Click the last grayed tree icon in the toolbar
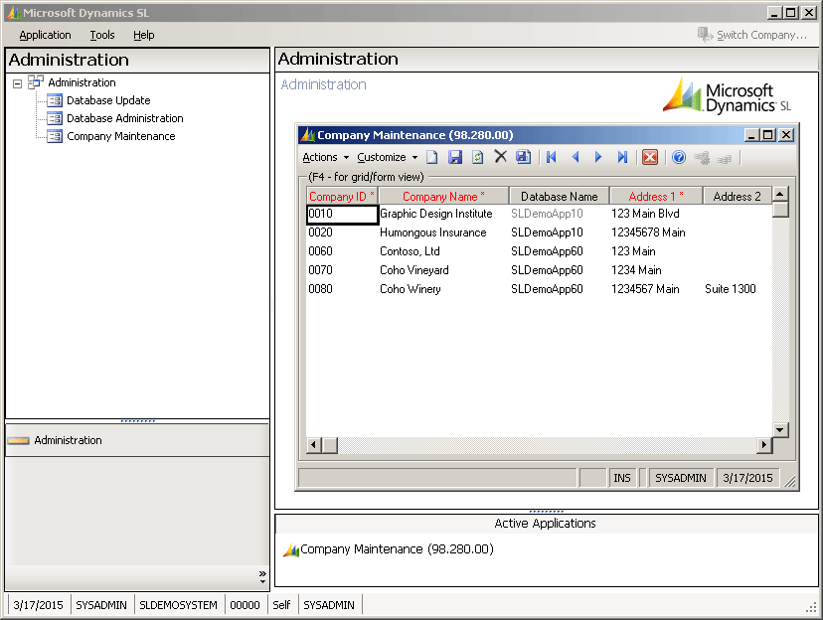Viewport: 823px width, 620px height. (x=725, y=158)
